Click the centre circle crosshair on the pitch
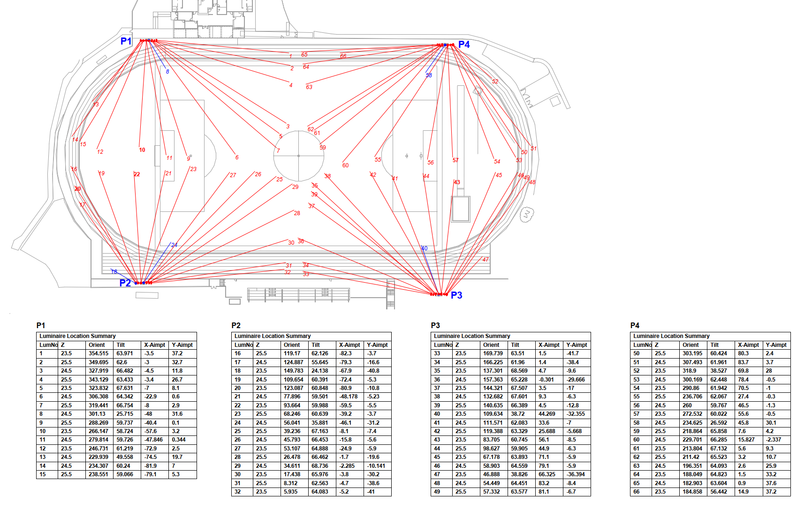The image size is (797, 510). pos(298,156)
